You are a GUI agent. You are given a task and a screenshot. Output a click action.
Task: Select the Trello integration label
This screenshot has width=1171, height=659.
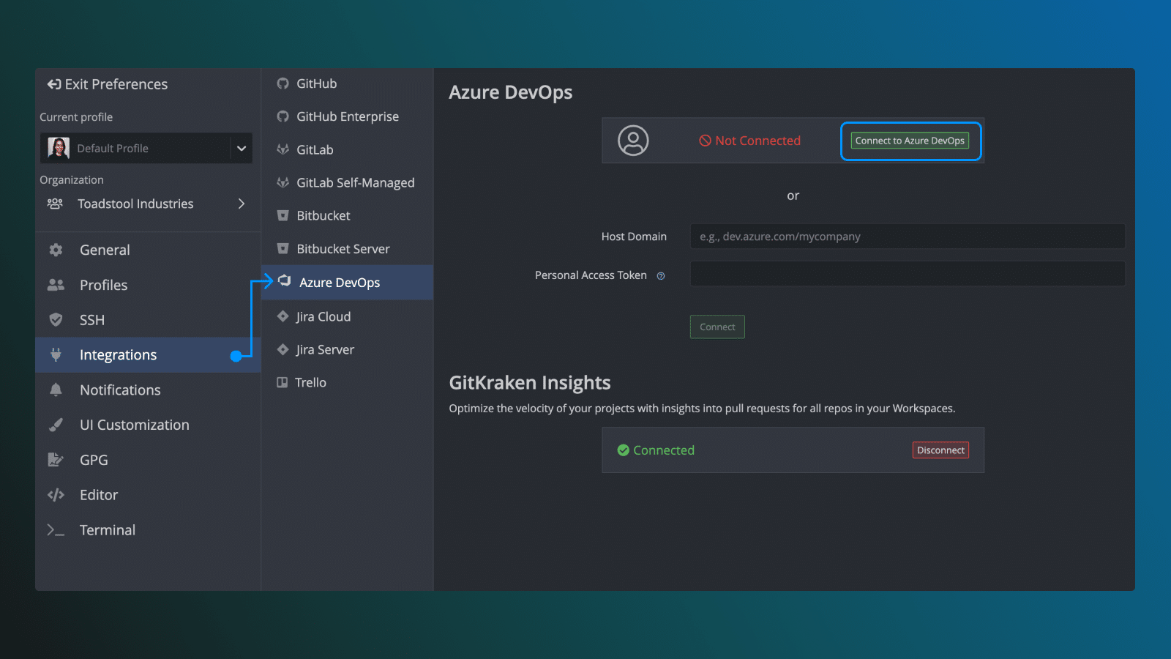pos(310,382)
